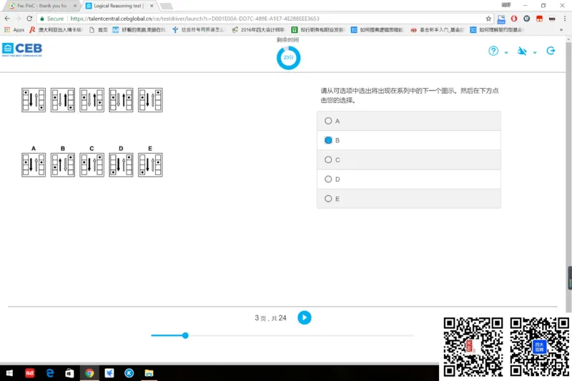This screenshot has height=381, width=572.
Task: Click thumbnail of answer figure A
Action: coord(34,165)
